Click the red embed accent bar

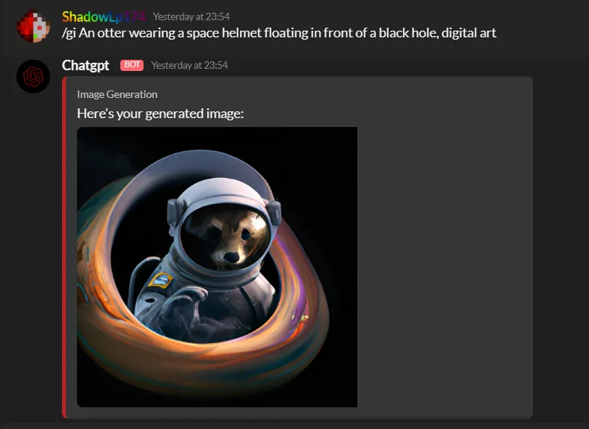[x=64, y=247]
